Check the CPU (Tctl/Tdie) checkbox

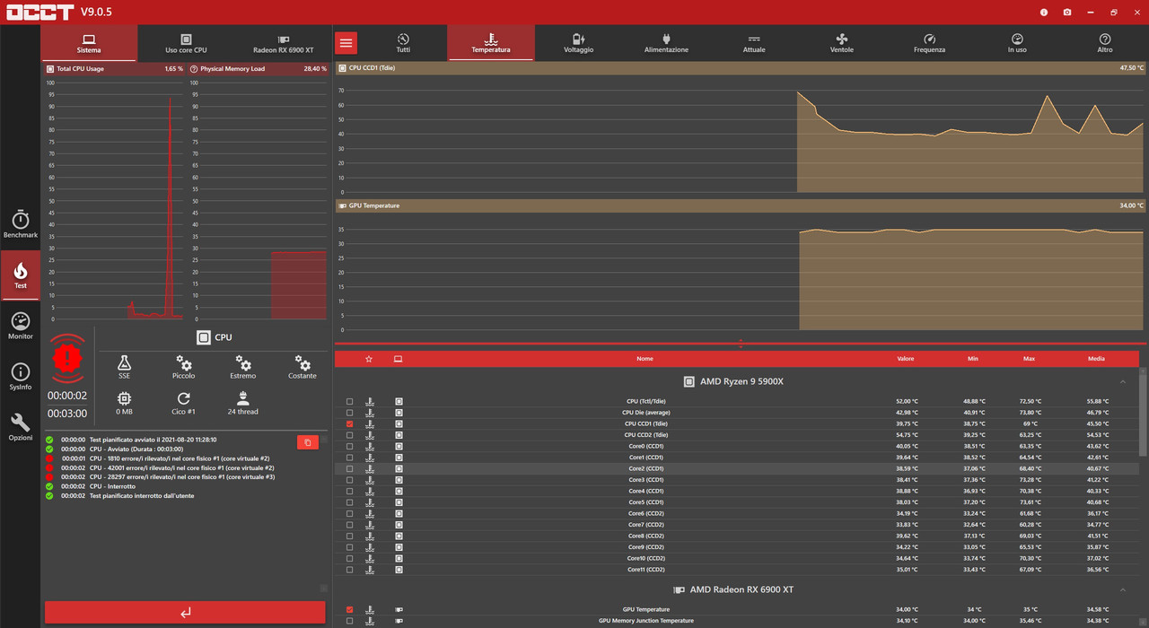tap(349, 401)
